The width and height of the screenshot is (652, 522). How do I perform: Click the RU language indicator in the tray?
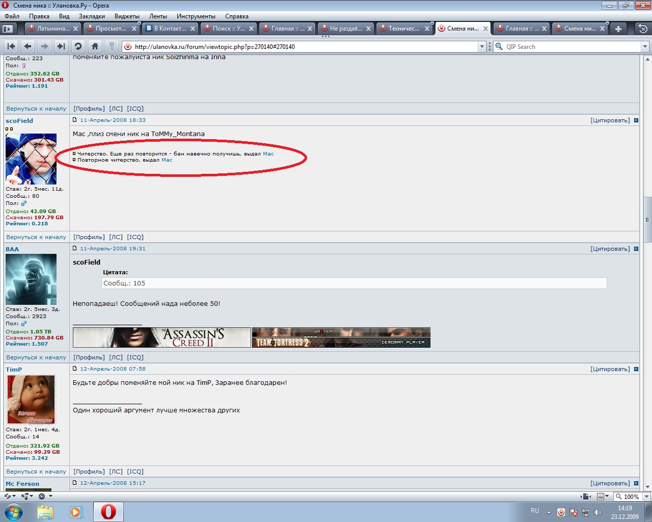[535, 511]
